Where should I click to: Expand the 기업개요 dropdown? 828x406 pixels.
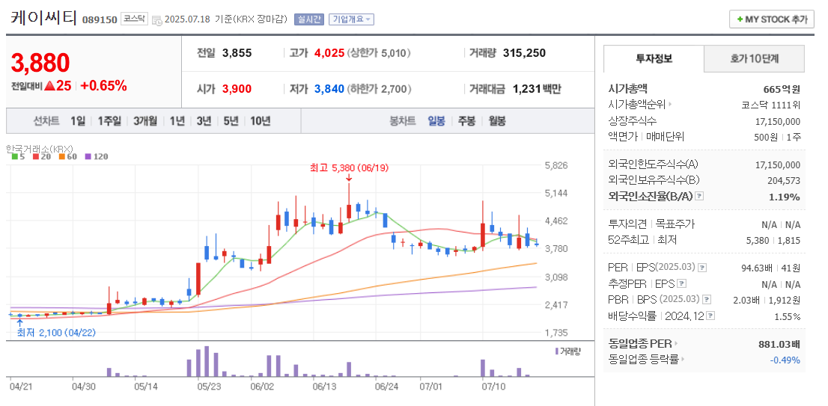[351, 19]
